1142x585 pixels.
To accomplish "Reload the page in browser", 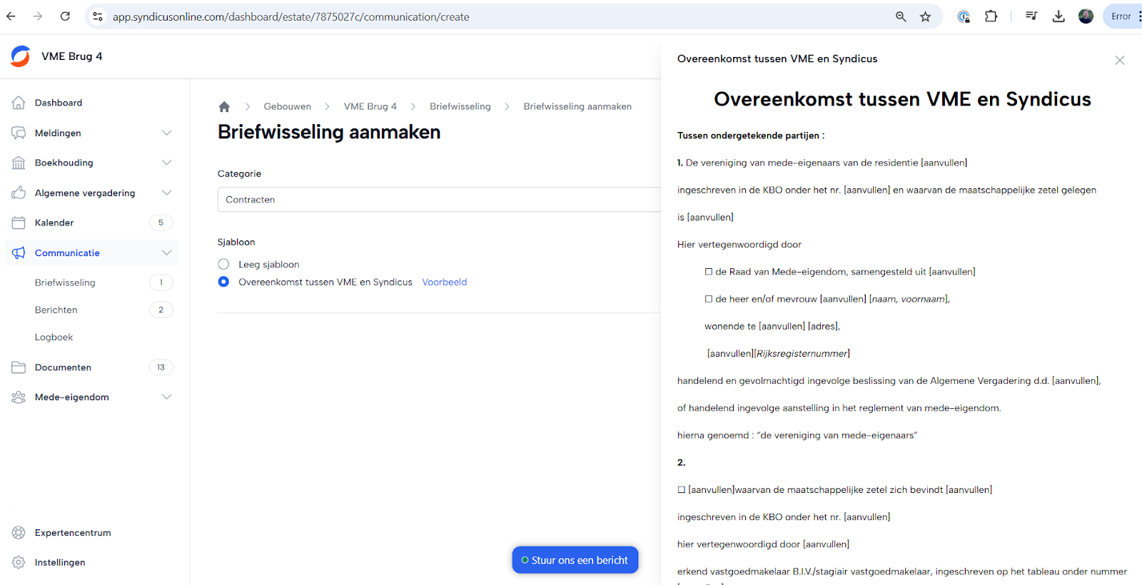I will point(65,16).
